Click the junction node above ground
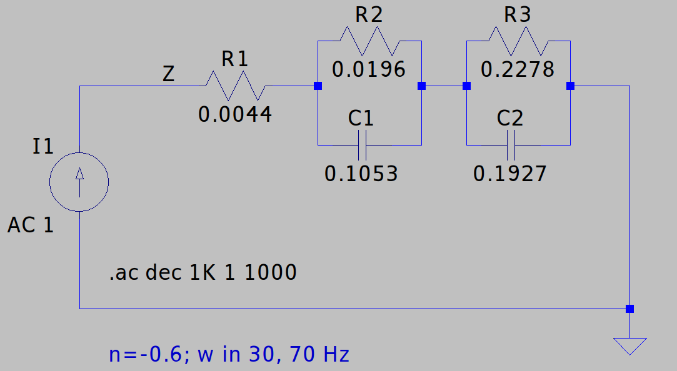The width and height of the screenshot is (677, 371). click(629, 309)
